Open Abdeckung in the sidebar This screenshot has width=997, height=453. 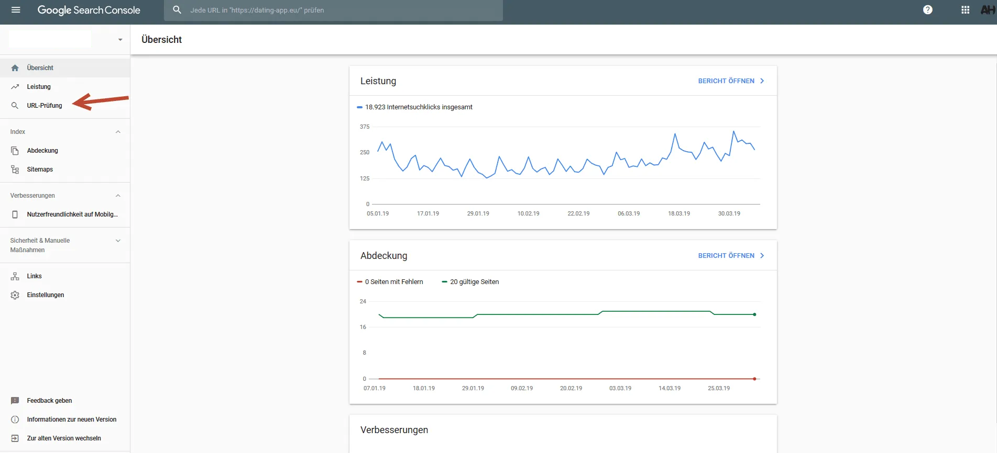[x=65, y=151]
